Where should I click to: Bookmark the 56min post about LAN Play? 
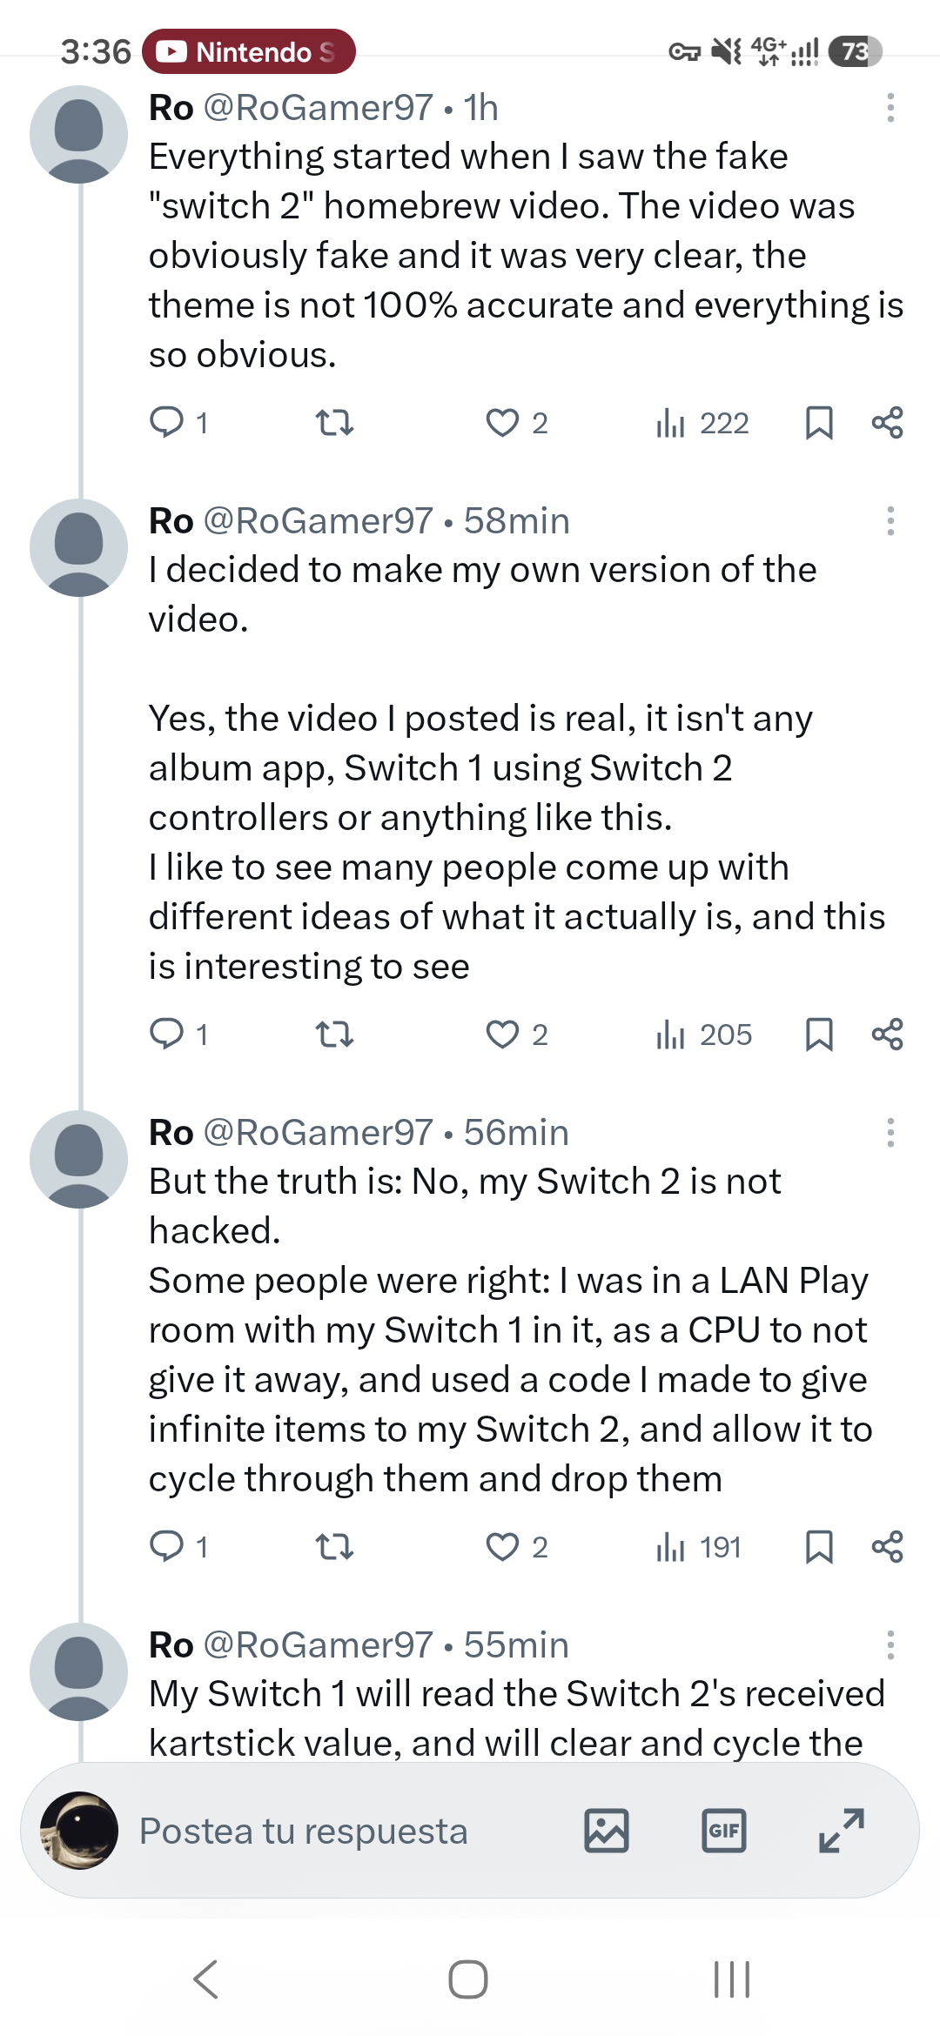click(x=819, y=1547)
